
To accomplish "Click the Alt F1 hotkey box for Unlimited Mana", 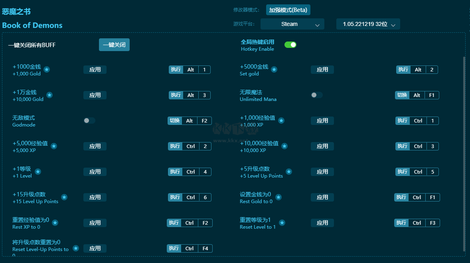I will point(417,95).
